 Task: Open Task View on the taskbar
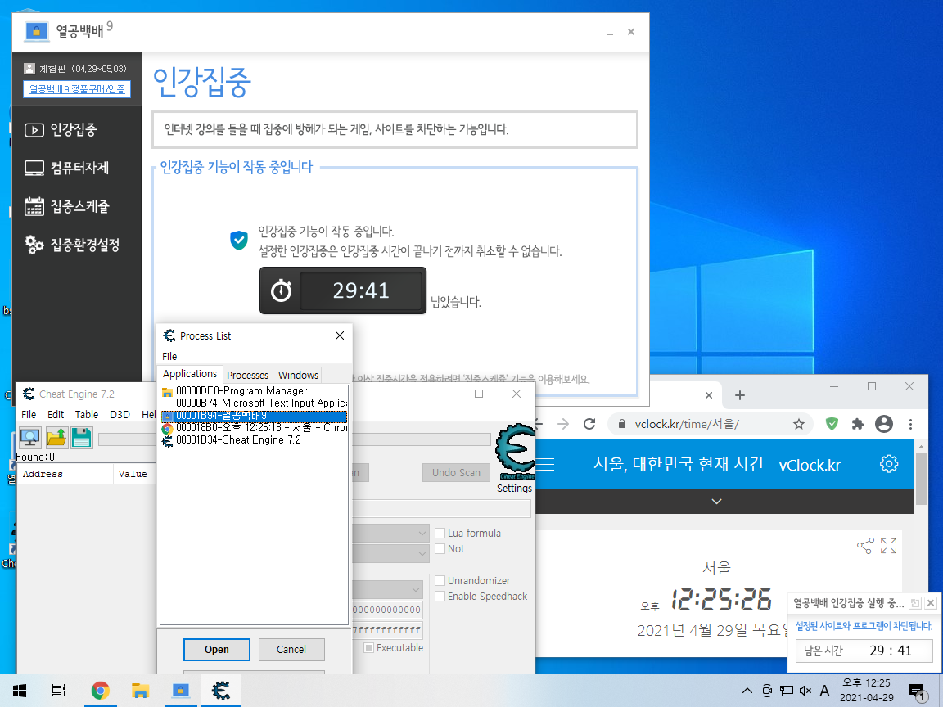point(58,690)
